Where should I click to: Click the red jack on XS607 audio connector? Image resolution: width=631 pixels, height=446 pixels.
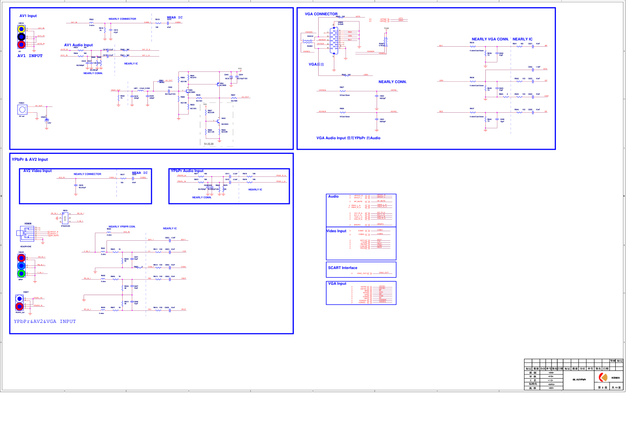pyautogui.click(x=19, y=306)
